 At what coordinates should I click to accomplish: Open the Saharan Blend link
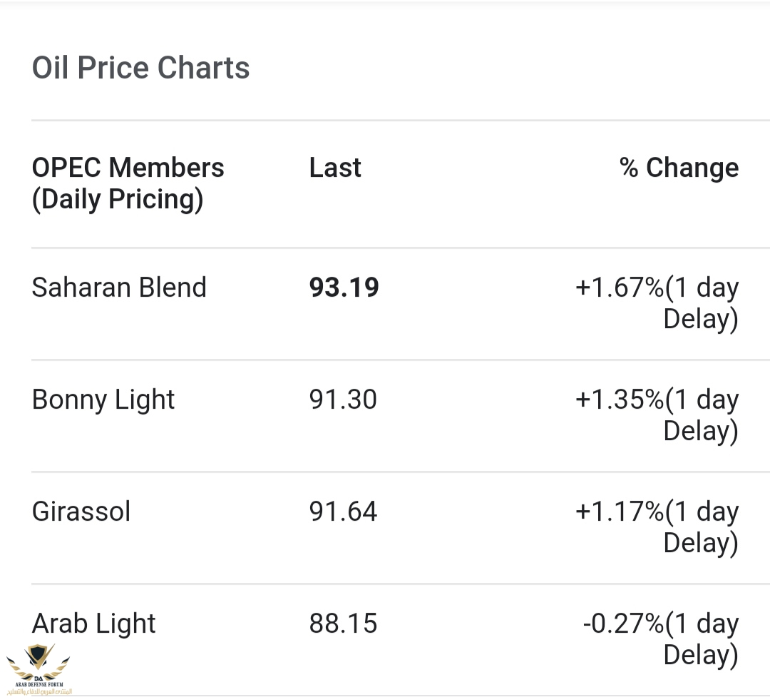[x=119, y=287]
